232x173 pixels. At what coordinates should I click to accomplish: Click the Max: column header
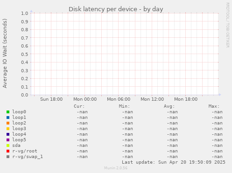point(214,106)
